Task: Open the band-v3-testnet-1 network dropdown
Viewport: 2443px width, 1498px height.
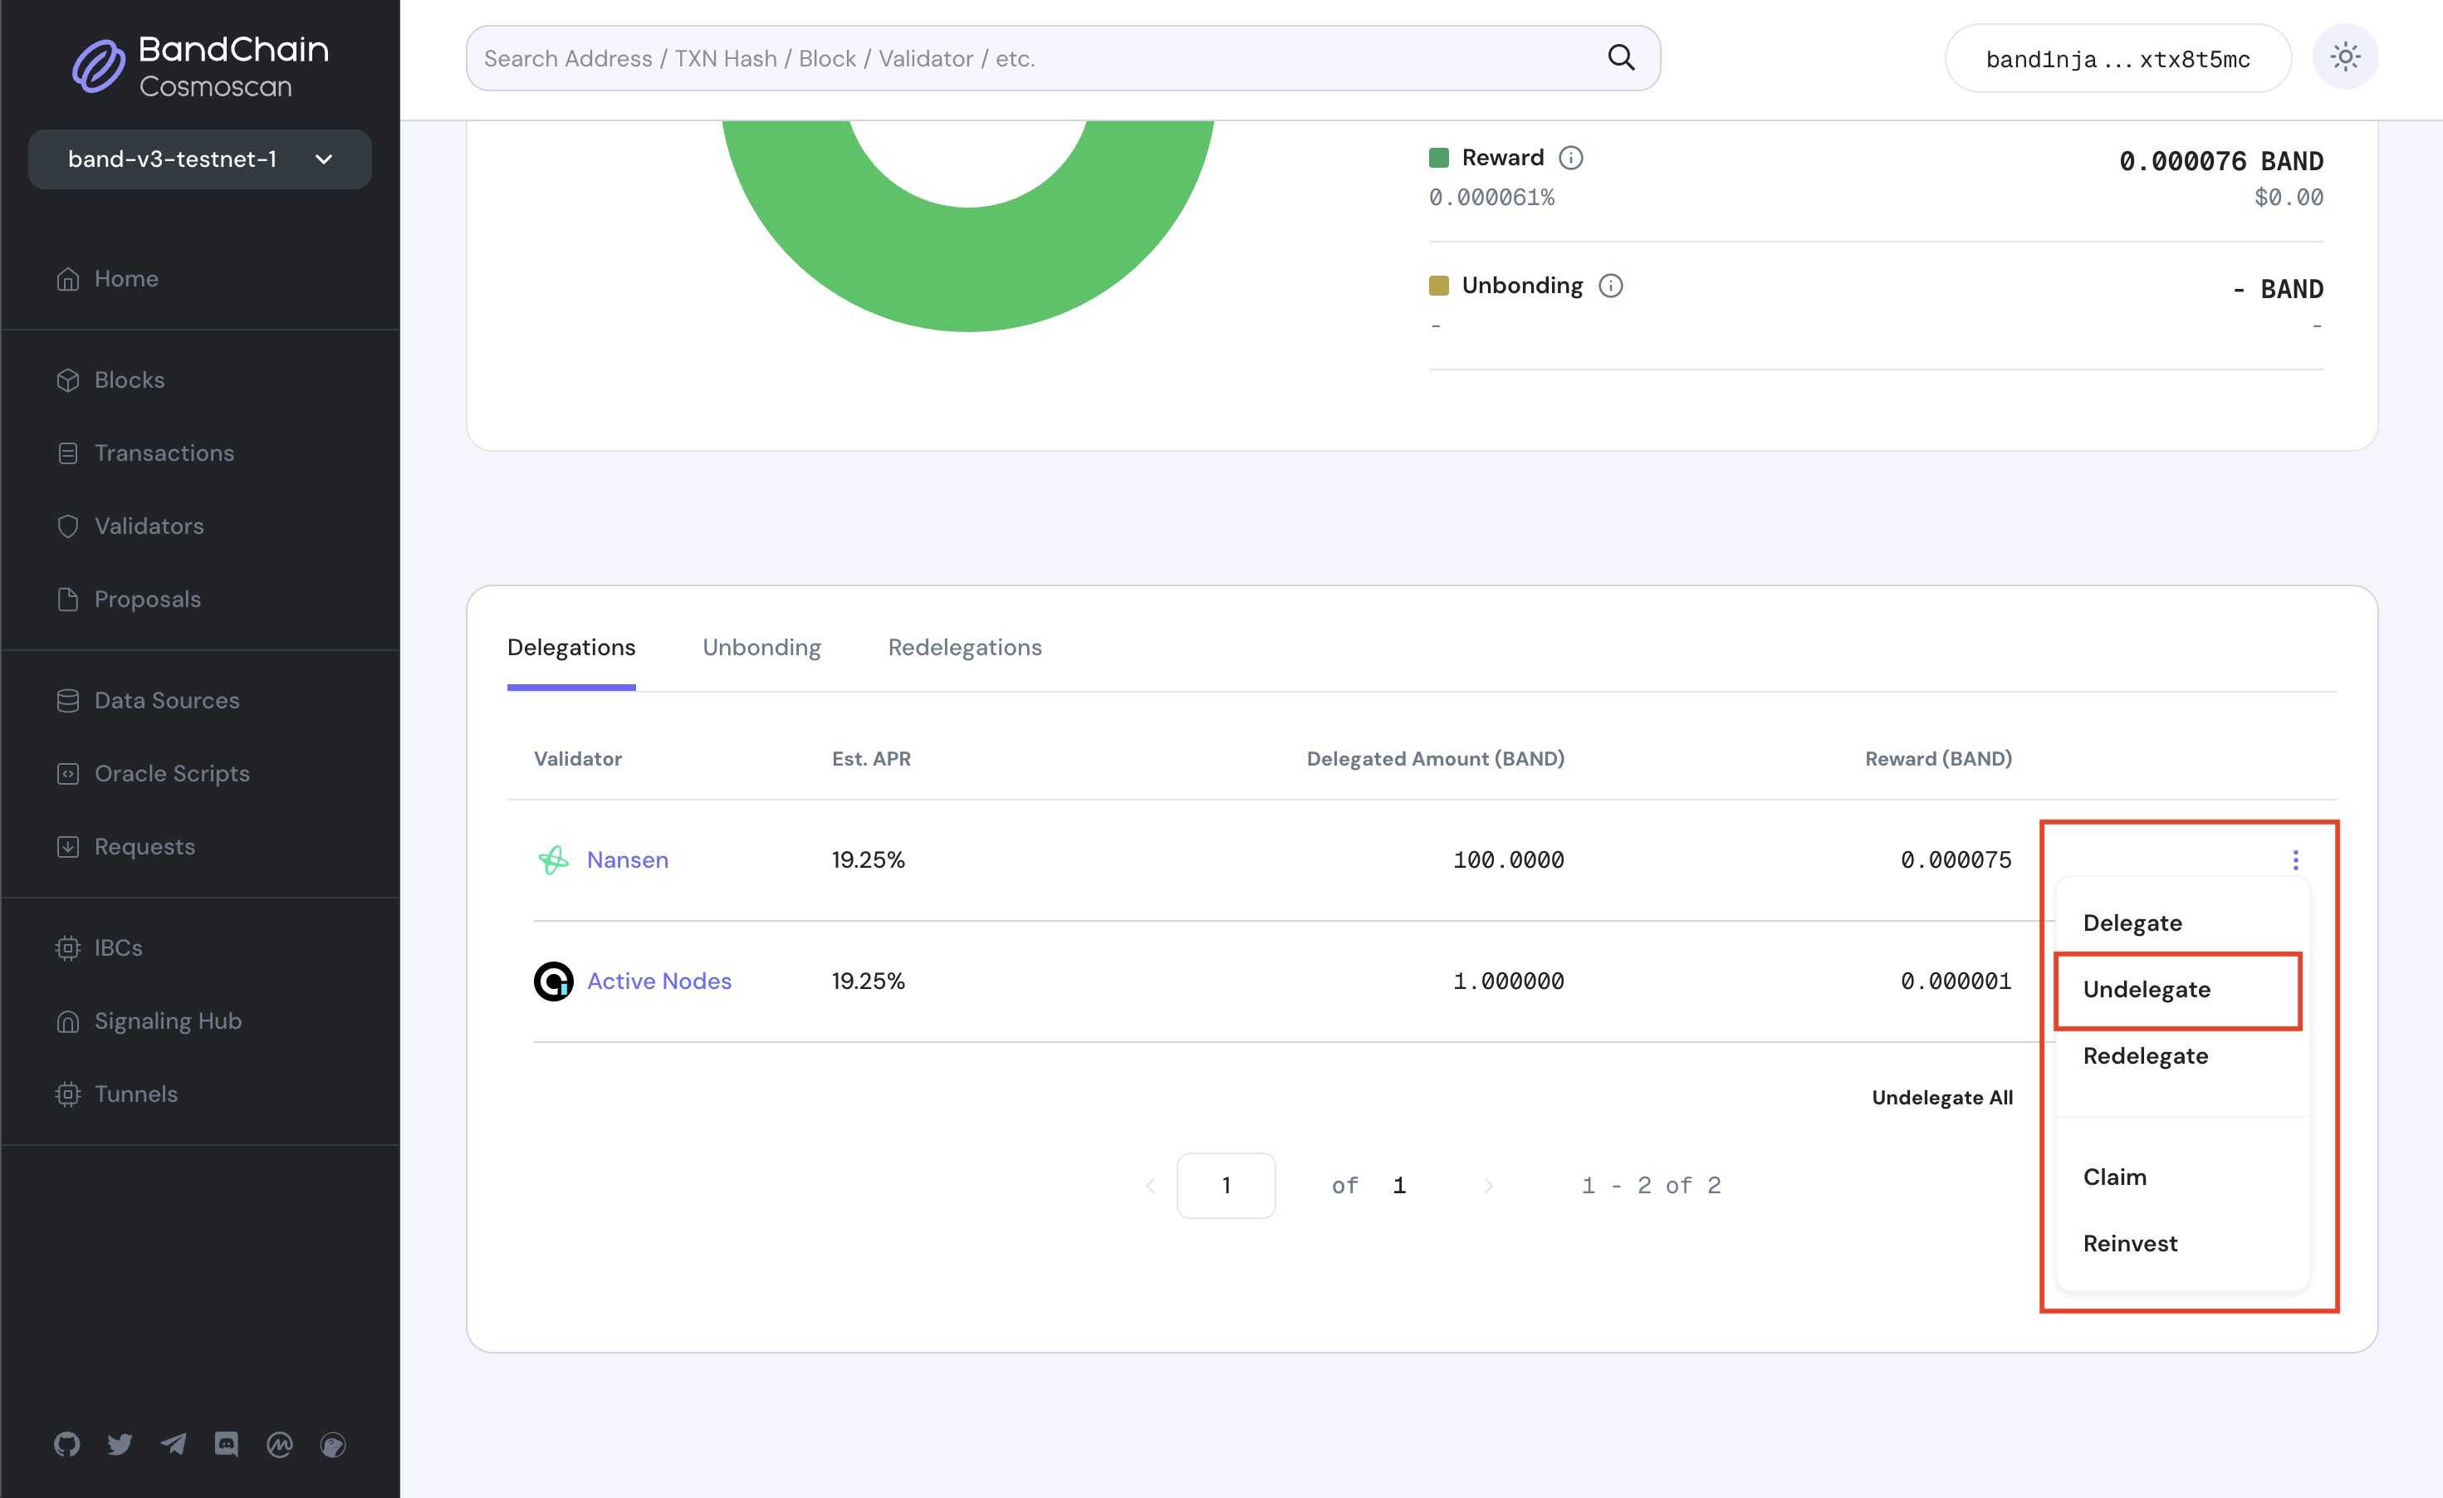Action: [199, 159]
